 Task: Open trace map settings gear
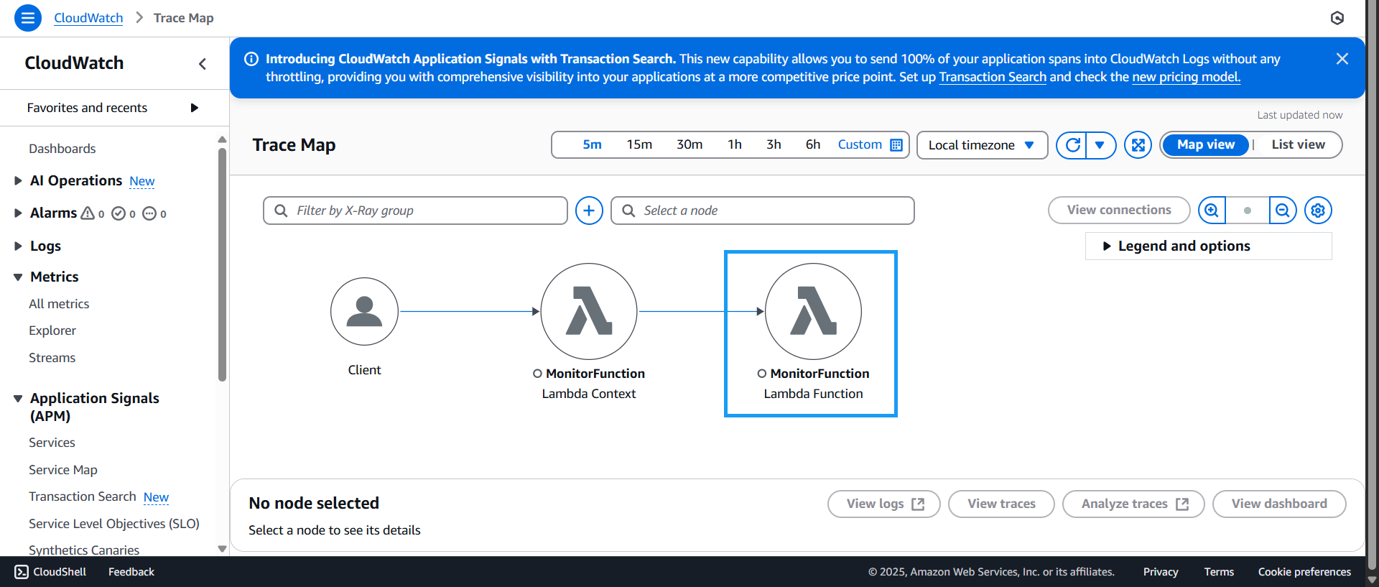[x=1318, y=211]
